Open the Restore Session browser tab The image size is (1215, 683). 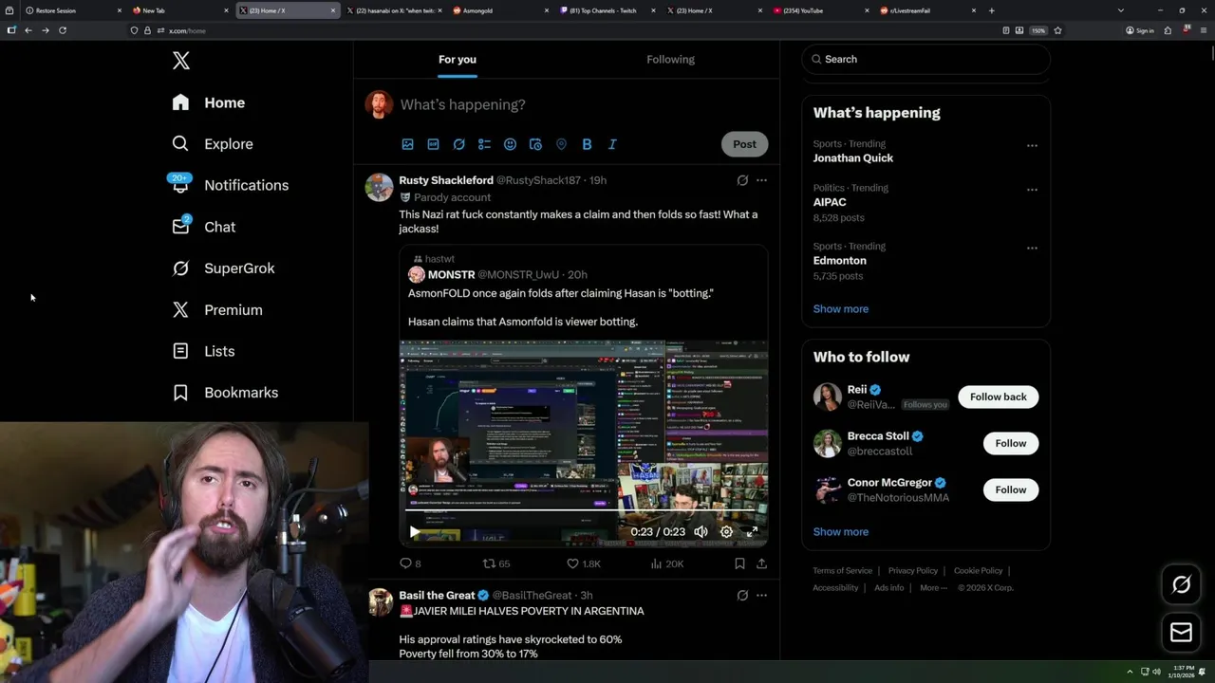click(x=74, y=10)
